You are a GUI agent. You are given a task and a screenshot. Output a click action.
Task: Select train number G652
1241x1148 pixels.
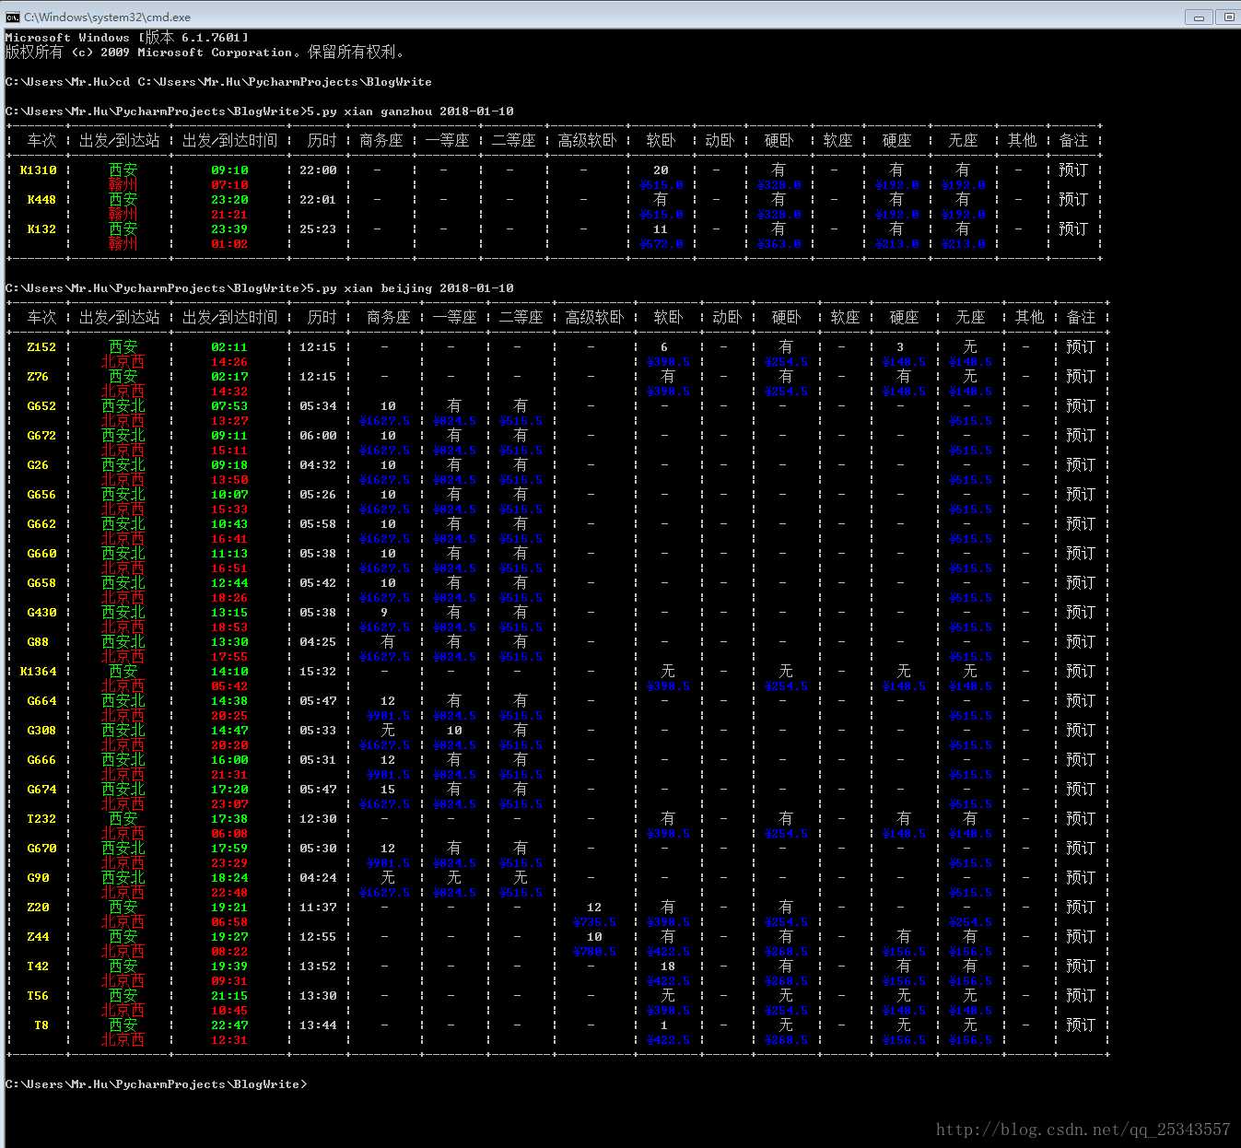[x=41, y=406]
